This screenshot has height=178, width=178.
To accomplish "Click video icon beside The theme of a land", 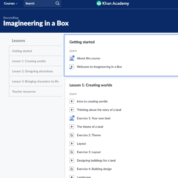I will [71, 127].
